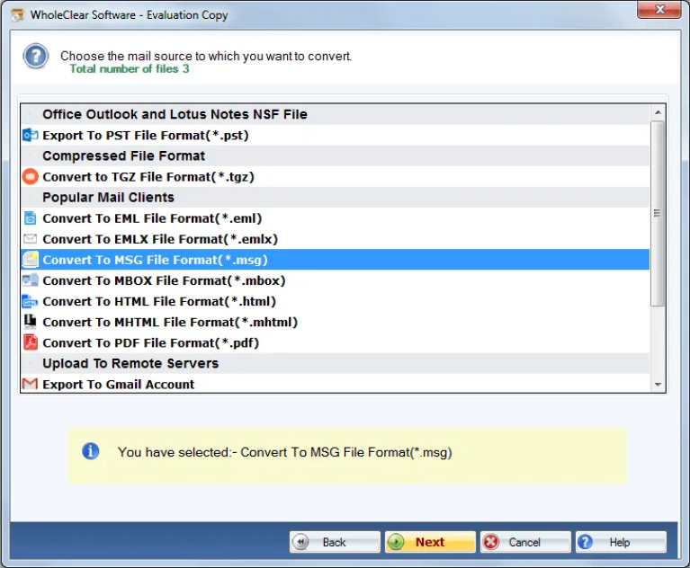690x568 pixels.
Task: Click the blue info icon in the yellow box
Action: coord(90,451)
